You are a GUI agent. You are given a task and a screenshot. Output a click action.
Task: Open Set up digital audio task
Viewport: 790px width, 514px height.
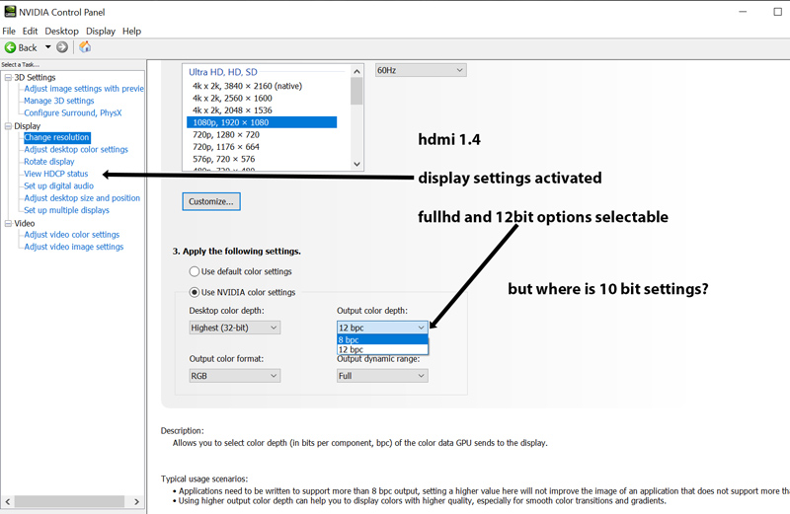[x=58, y=185]
